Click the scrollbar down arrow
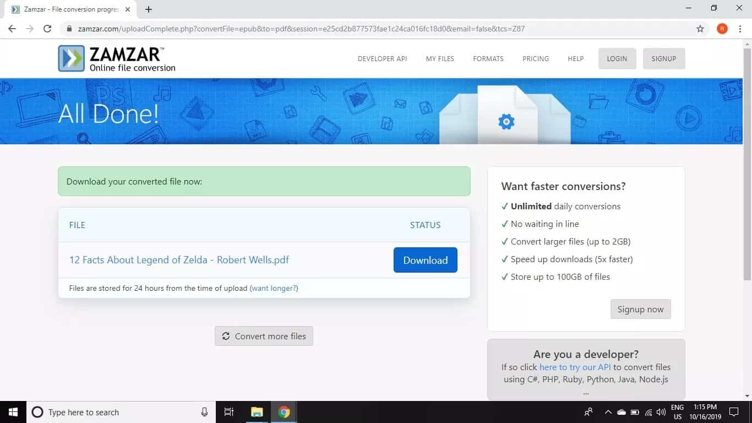This screenshot has width=752, height=423. point(747,396)
